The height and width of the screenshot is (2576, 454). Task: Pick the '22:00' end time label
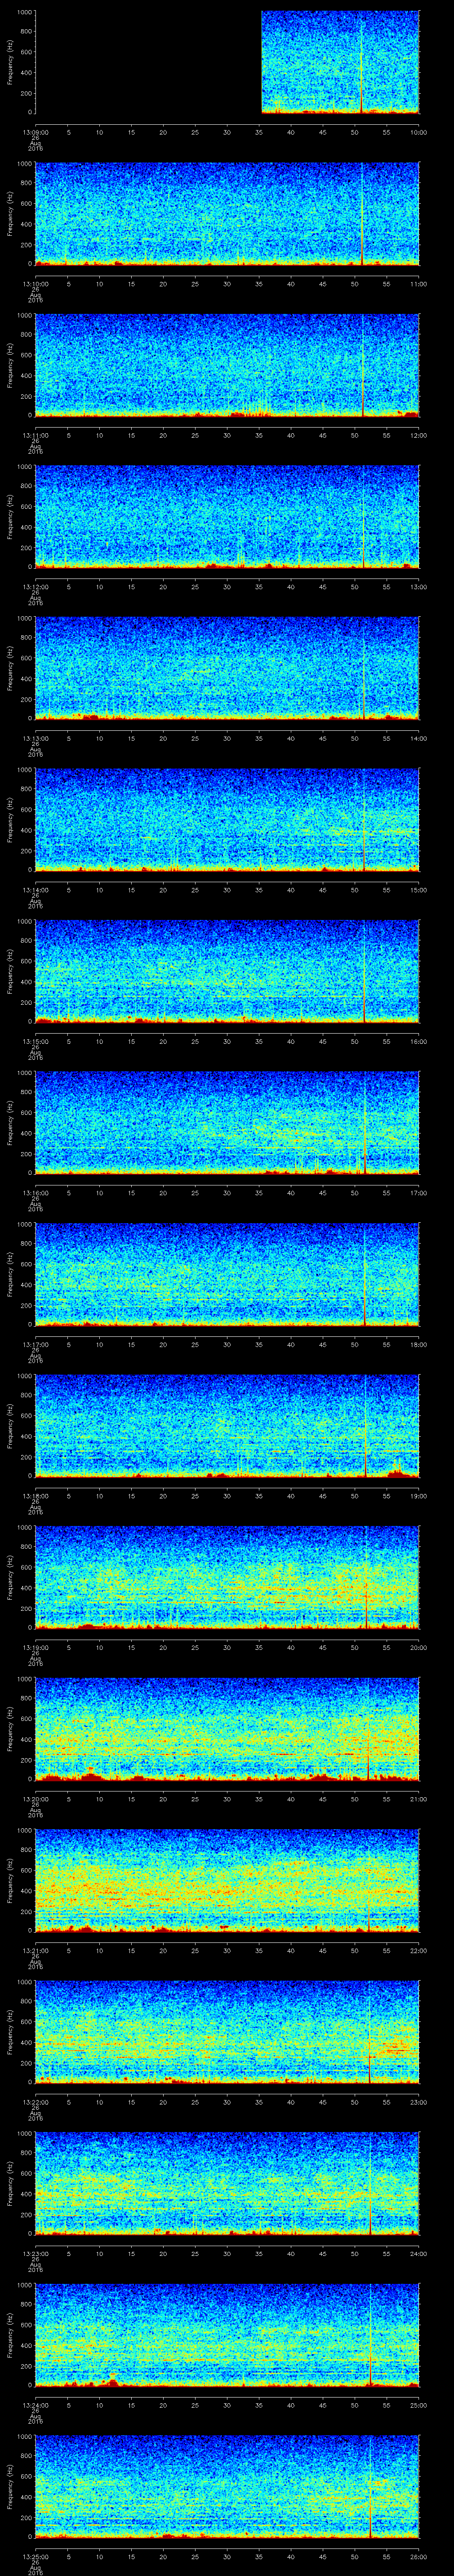click(x=419, y=1950)
